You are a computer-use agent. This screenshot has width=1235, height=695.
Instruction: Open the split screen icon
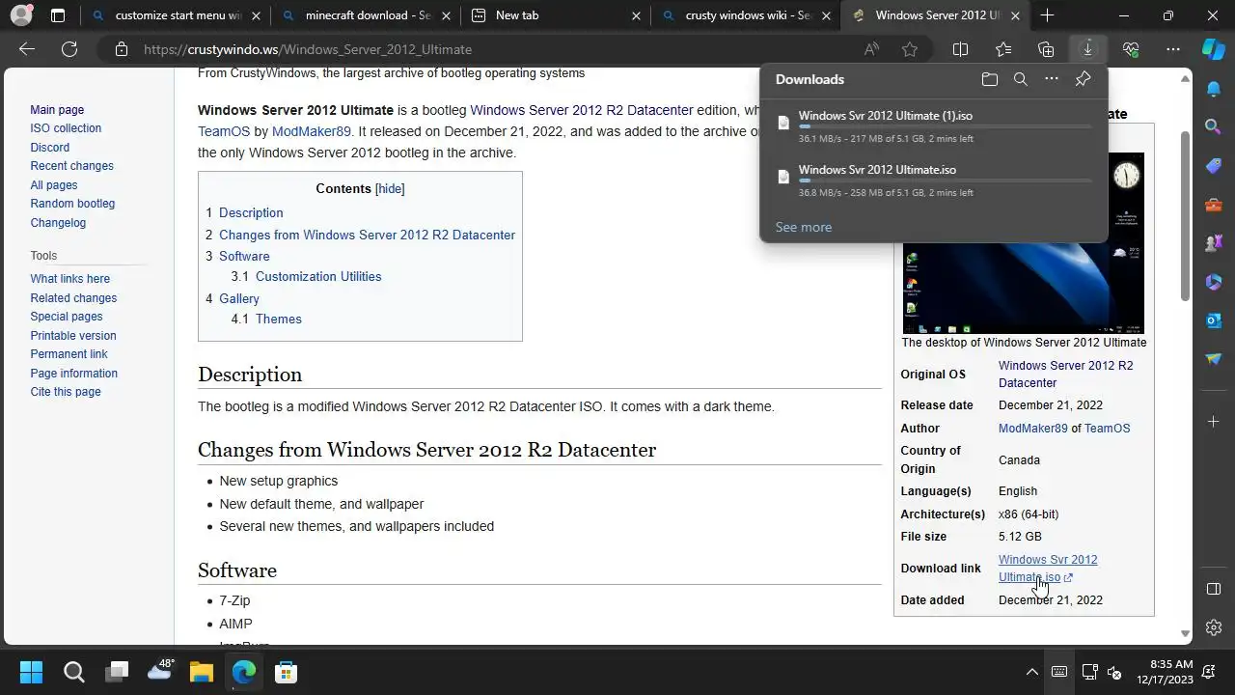tap(961, 49)
